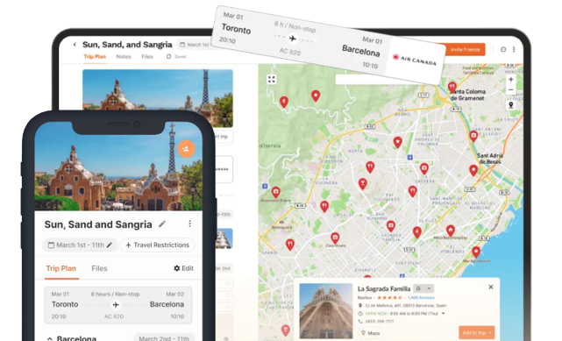This screenshot has height=341, width=562.
Task: Switch to the tablet Notes tab
Action: 124,57
